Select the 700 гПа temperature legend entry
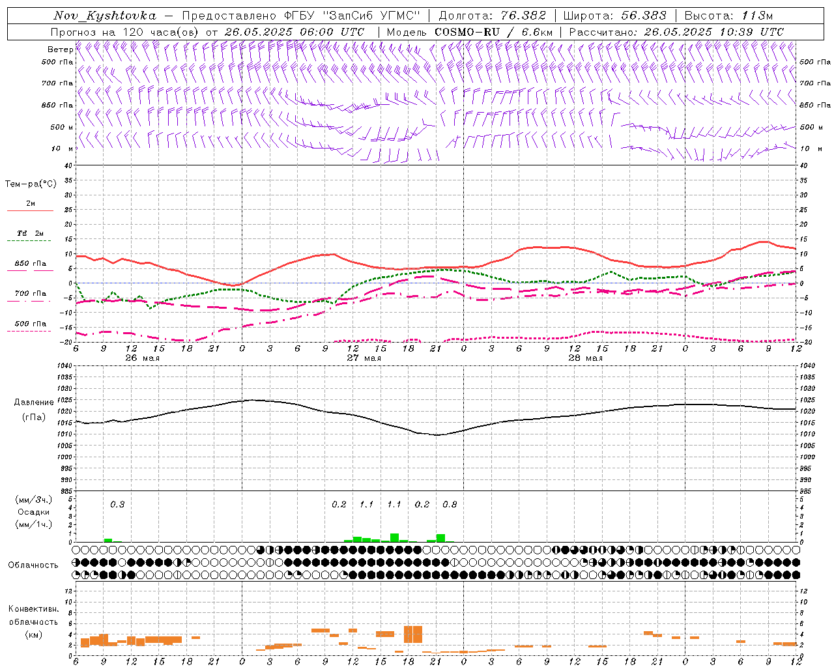 click(31, 294)
